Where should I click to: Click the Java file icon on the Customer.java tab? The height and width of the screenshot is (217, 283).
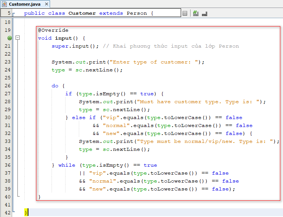coord(5,4)
